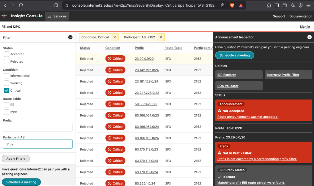Open prefix 63.166.165.0/24 link

click(147, 138)
